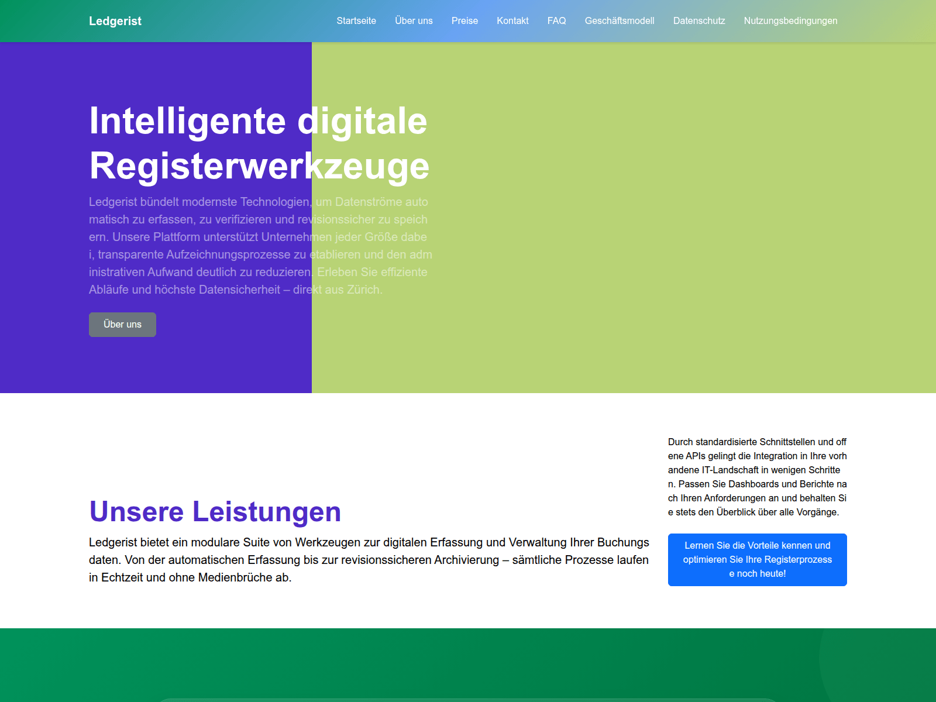Click the Ledgerist brand logo

pos(115,21)
